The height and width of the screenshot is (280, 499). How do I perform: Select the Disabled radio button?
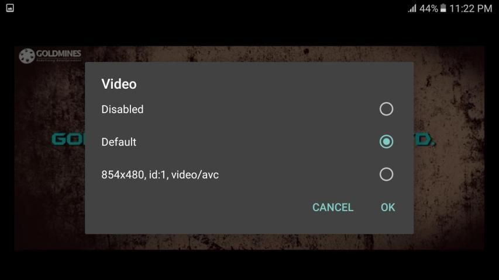tap(386, 109)
